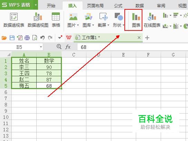Expand the column chart type dropdown arrow
Viewport: 188px width, 141px height.
tap(170, 15)
